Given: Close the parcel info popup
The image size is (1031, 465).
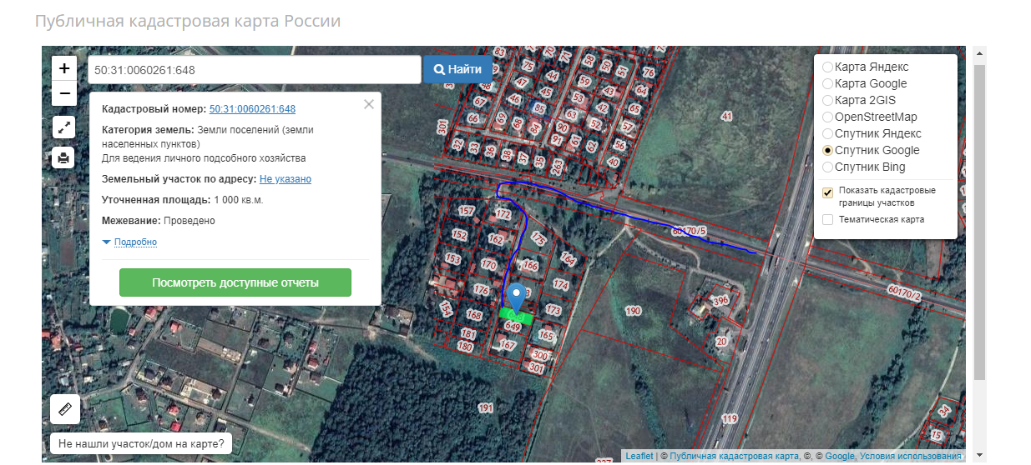Looking at the screenshot, I should [369, 104].
